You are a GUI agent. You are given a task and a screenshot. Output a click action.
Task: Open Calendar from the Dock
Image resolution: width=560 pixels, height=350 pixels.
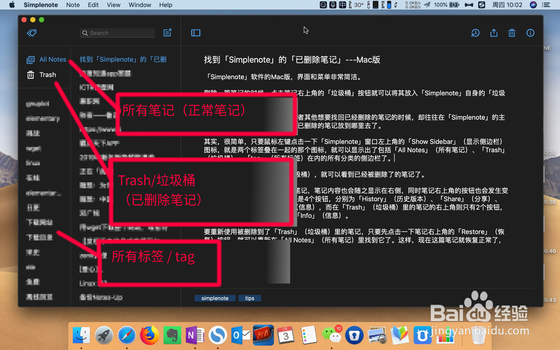[286, 335]
